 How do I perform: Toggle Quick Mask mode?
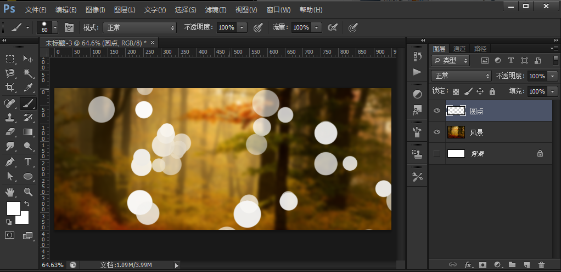(10, 235)
